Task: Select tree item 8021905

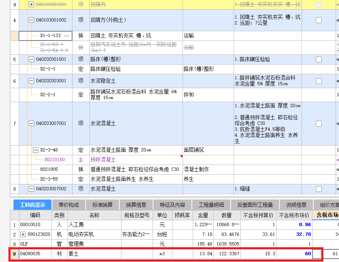Action: 49,170
